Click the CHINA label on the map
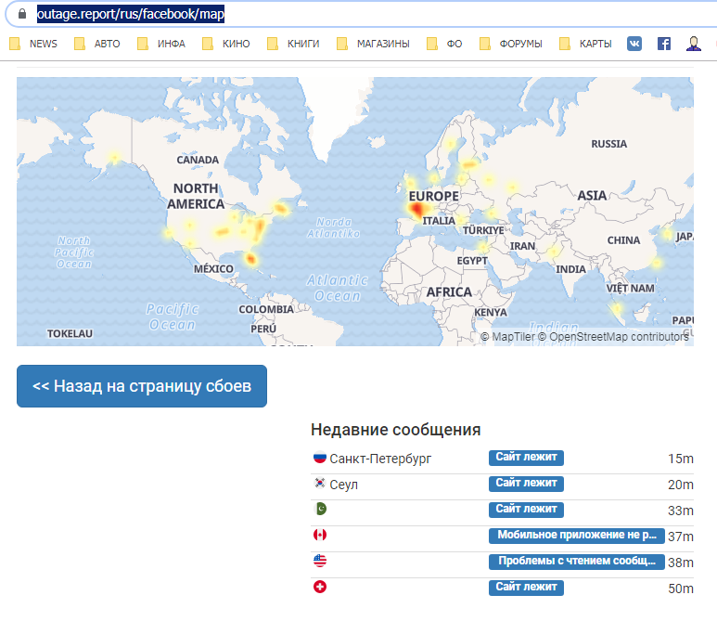The height and width of the screenshot is (621, 717). 623,240
